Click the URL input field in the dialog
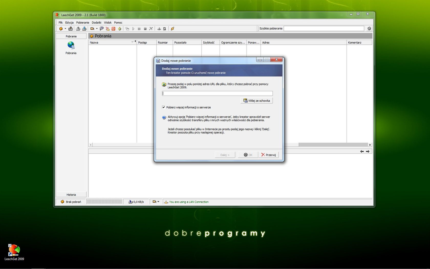This screenshot has height=269, width=430. point(217,94)
